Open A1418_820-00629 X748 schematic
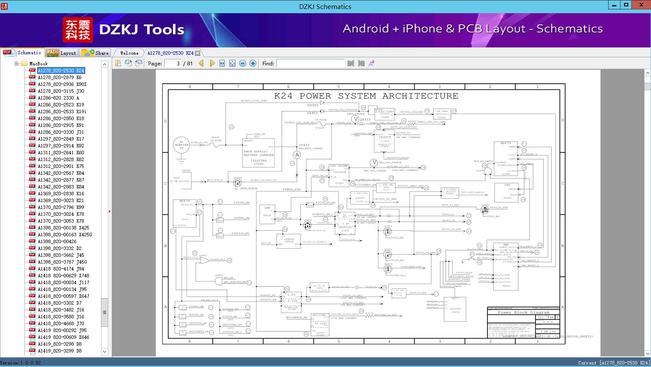The width and height of the screenshot is (651, 367). pyautogui.click(x=63, y=276)
